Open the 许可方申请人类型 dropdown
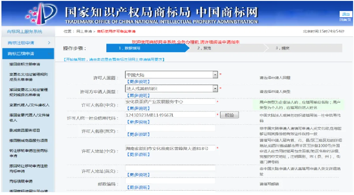This screenshot has height=195, width=354. (215, 88)
